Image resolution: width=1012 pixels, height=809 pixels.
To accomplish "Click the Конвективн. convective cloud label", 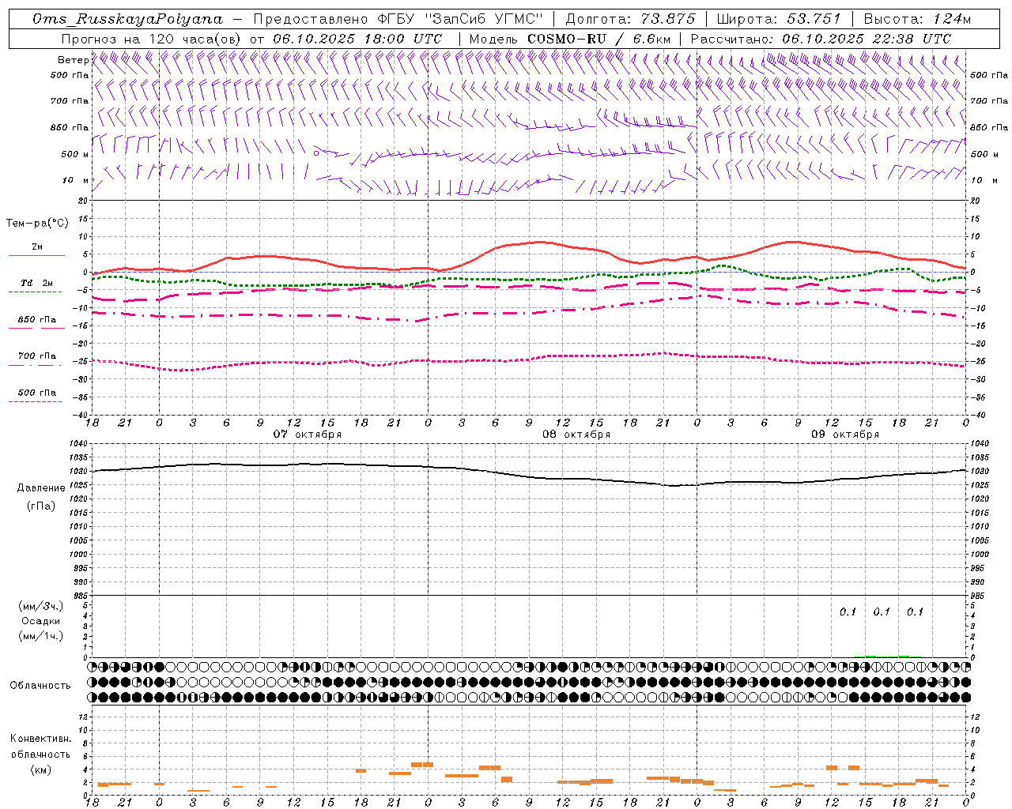I will click(x=40, y=739).
